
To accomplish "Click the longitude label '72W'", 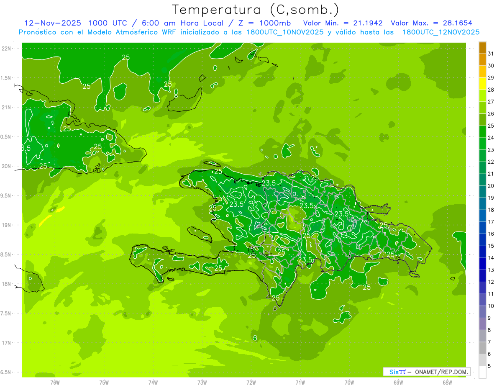I will coord(251,383).
